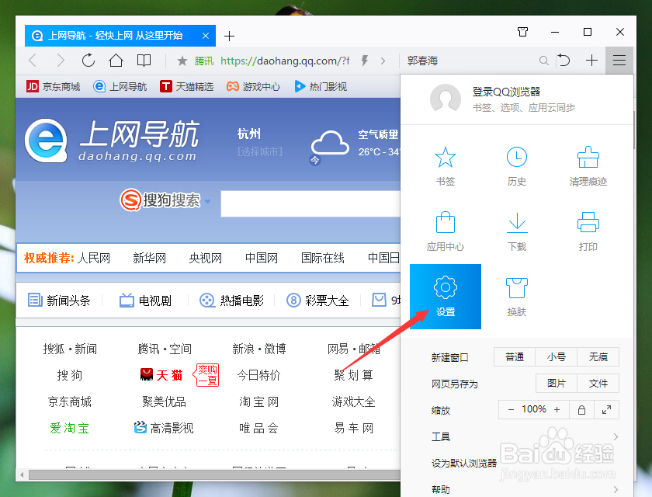This screenshot has height=497, width=652.
Task: Open 小号 new window
Action: (x=557, y=357)
